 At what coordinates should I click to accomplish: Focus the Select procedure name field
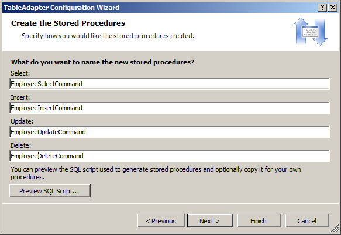170,84
